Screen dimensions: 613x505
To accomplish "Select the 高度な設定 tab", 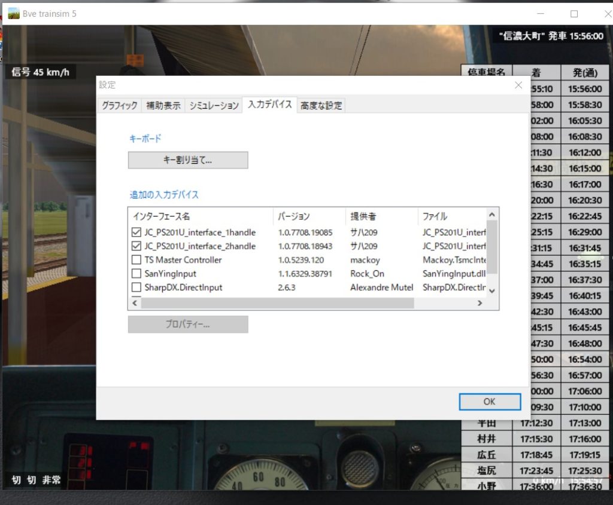I will coord(321,106).
